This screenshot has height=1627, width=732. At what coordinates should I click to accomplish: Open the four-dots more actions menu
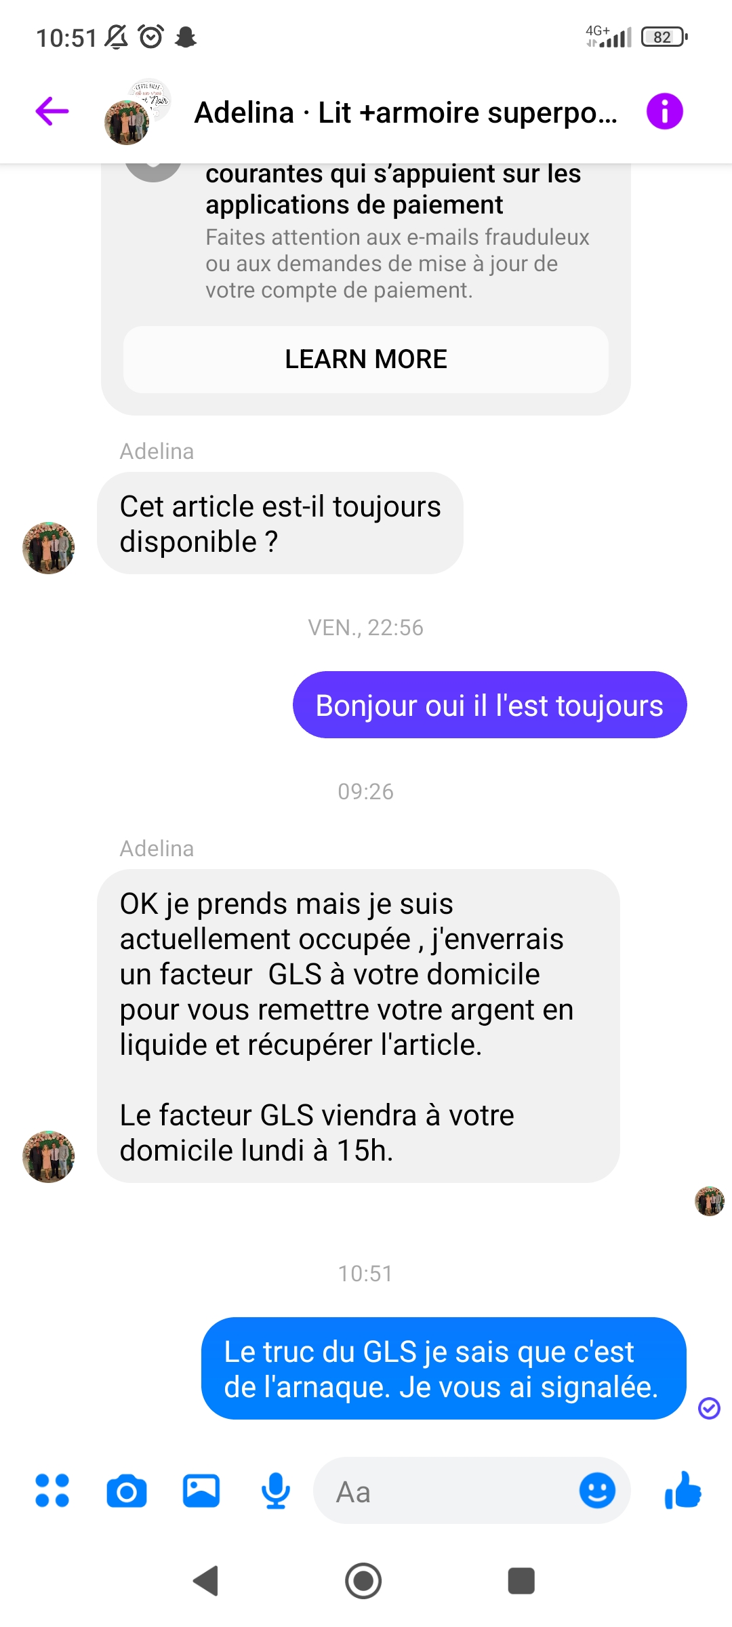coord(52,1491)
